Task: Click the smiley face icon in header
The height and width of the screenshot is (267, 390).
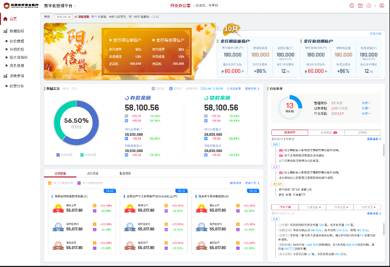Action: pos(369,6)
